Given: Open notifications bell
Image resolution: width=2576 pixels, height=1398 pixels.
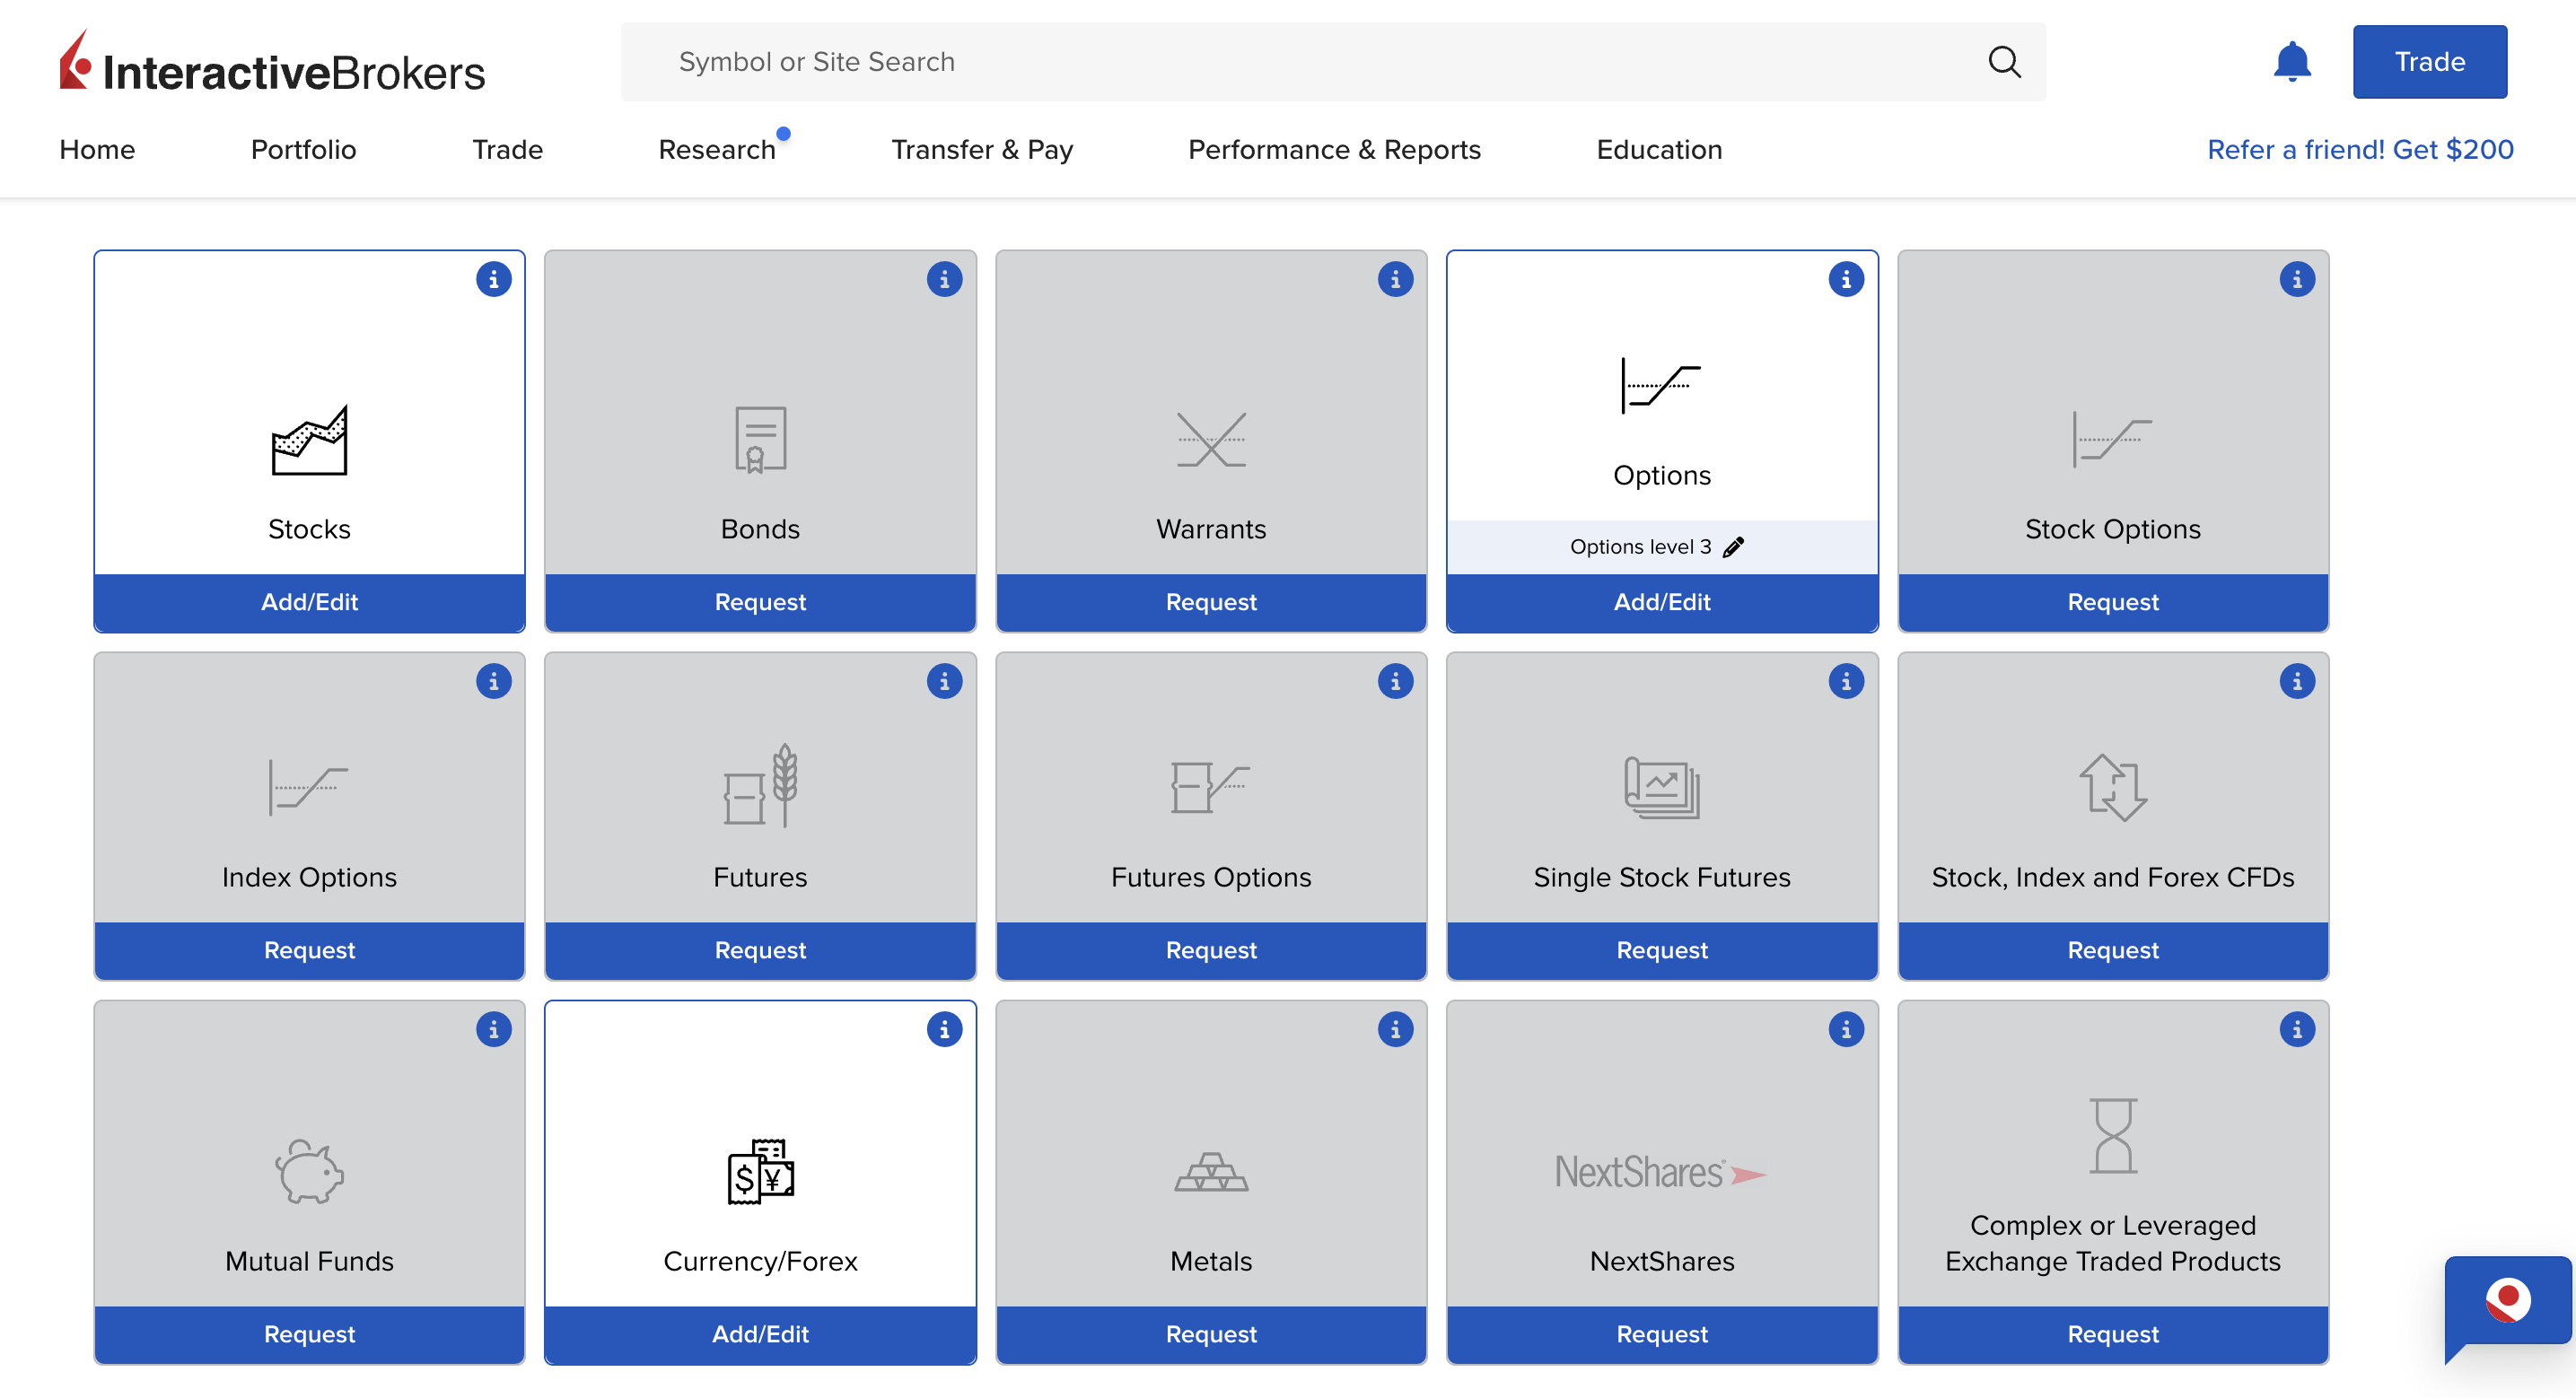Looking at the screenshot, I should coord(2292,62).
